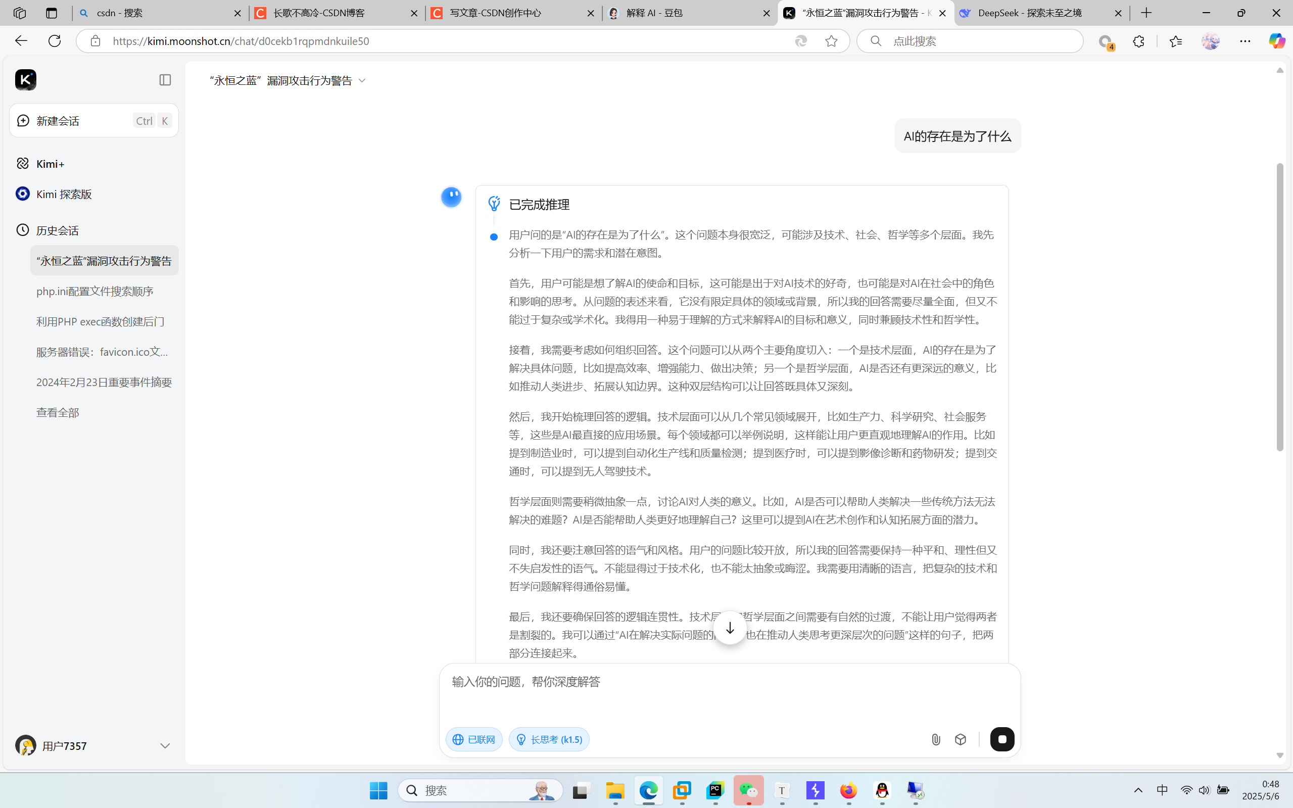
Task: Click the Kimi logo icon
Action: [25, 80]
